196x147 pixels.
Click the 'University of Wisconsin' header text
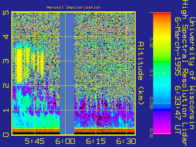pyautogui.click(x=193, y=73)
